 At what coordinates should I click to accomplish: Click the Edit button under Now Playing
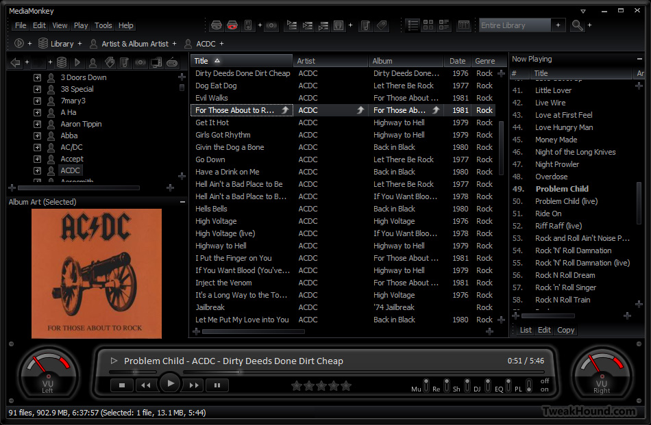tap(544, 330)
